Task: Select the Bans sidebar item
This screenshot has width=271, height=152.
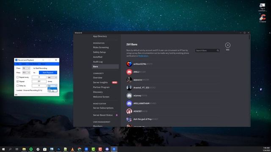Action: click(x=105, y=67)
